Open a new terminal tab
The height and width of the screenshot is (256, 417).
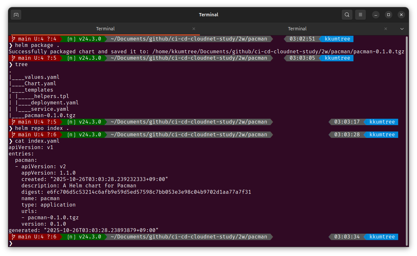click(16, 15)
